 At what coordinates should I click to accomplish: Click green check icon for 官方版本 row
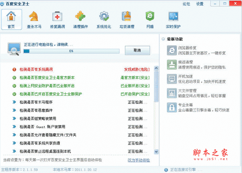coord(15,78)
